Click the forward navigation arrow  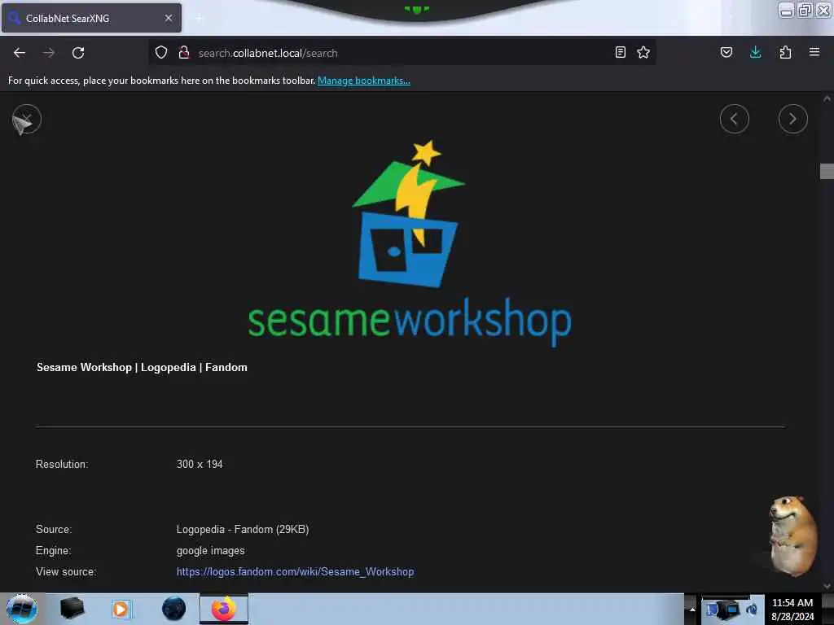[x=49, y=53]
